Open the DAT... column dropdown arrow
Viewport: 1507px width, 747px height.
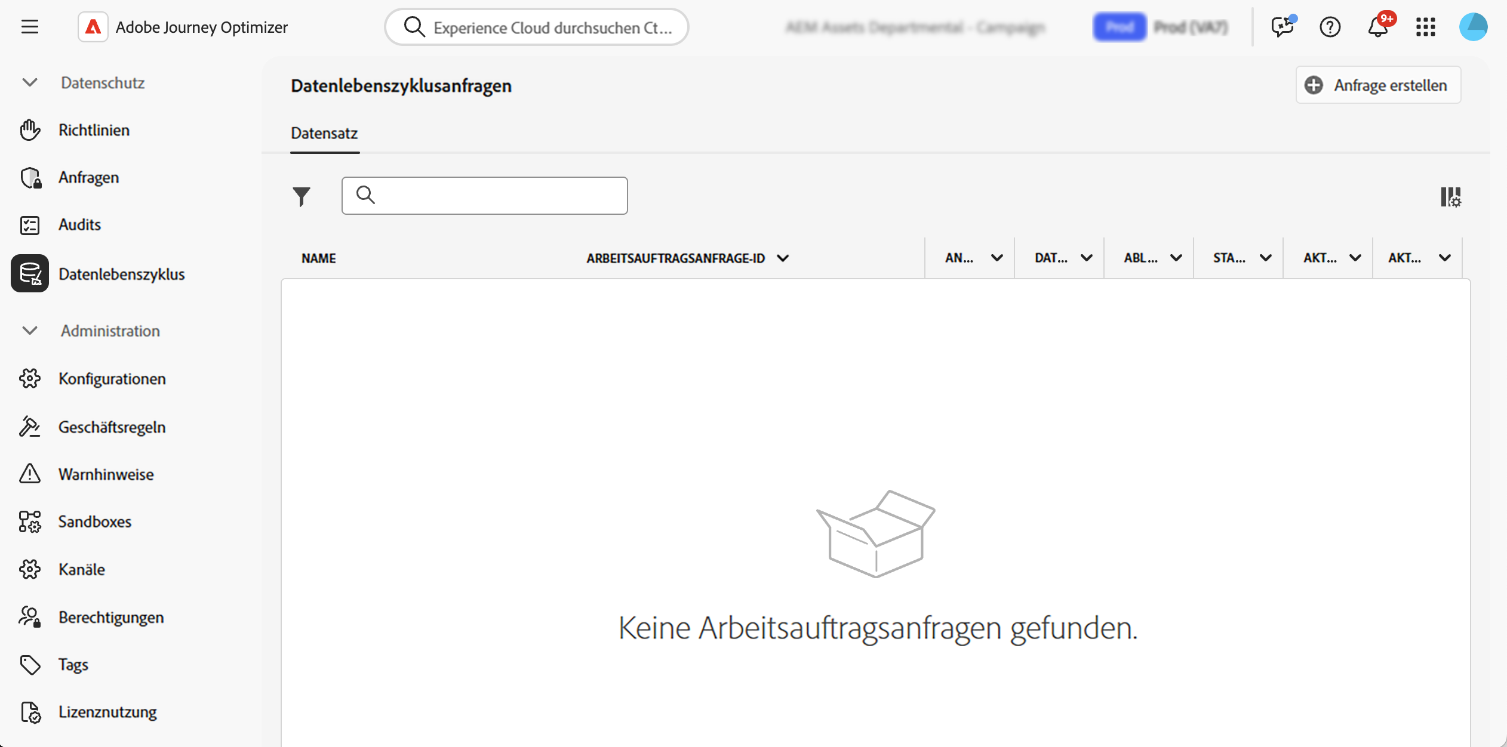(1086, 258)
